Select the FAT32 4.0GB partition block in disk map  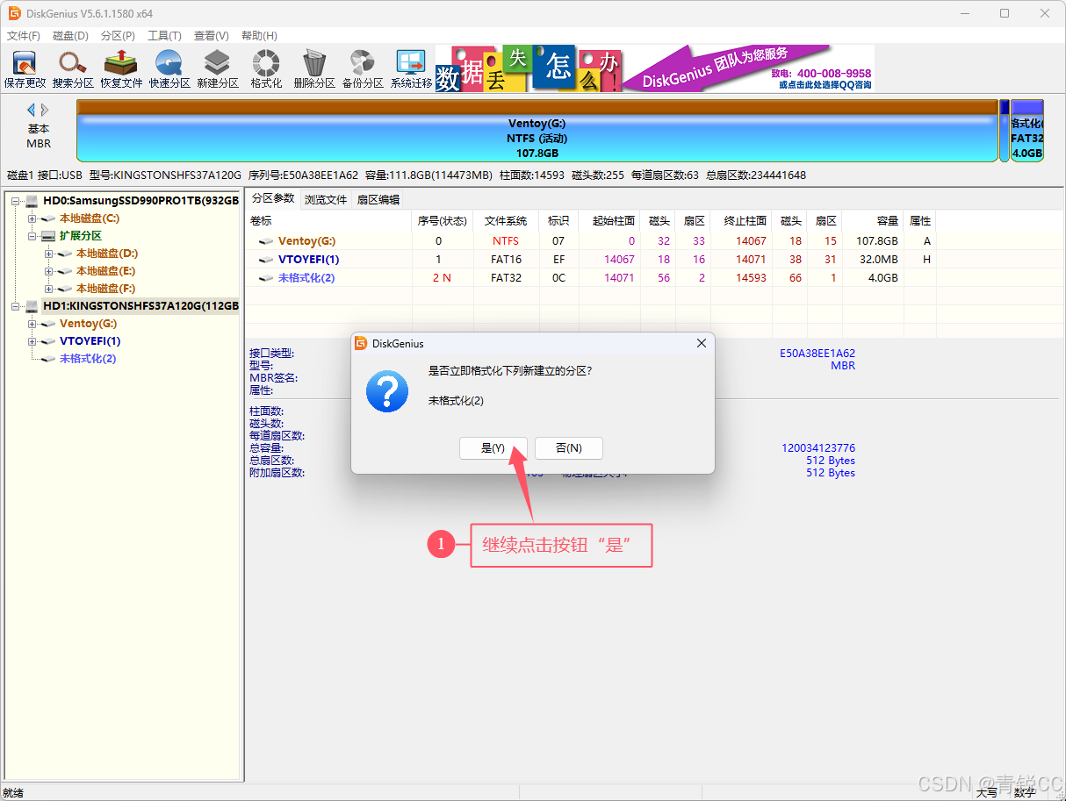pos(1026,131)
